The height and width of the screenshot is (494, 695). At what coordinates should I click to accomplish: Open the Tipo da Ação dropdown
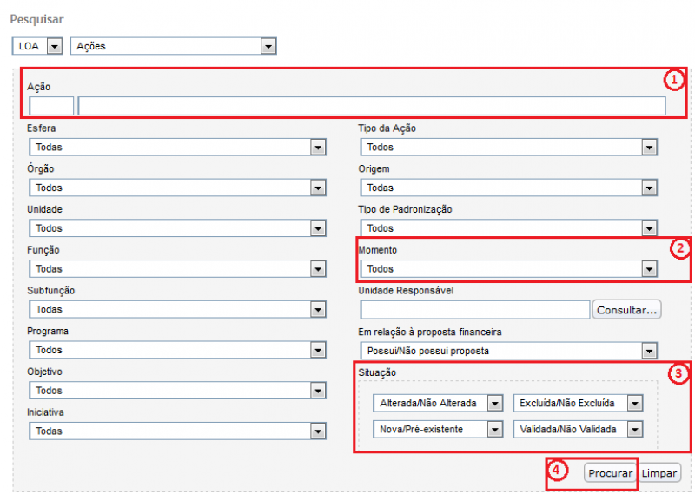click(508, 148)
